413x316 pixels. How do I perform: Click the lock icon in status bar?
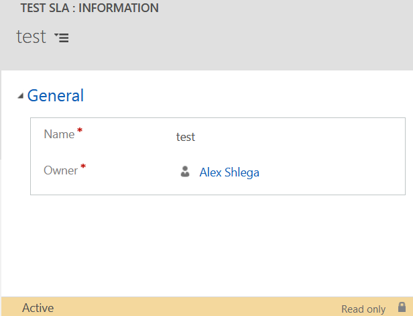click(x=402, y=307)
